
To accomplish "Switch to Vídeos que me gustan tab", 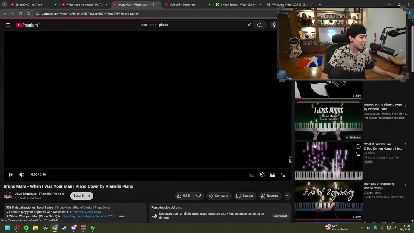I will click(84, 5).
